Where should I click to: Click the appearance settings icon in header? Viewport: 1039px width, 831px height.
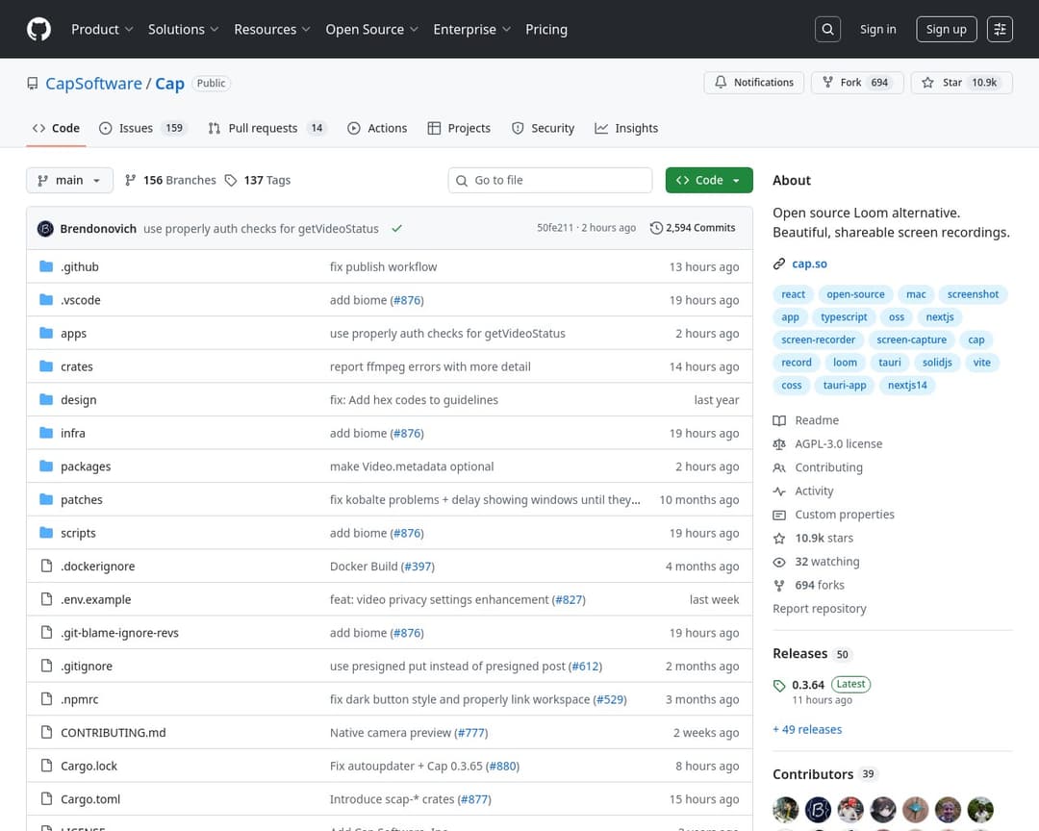pos(1001,29)
